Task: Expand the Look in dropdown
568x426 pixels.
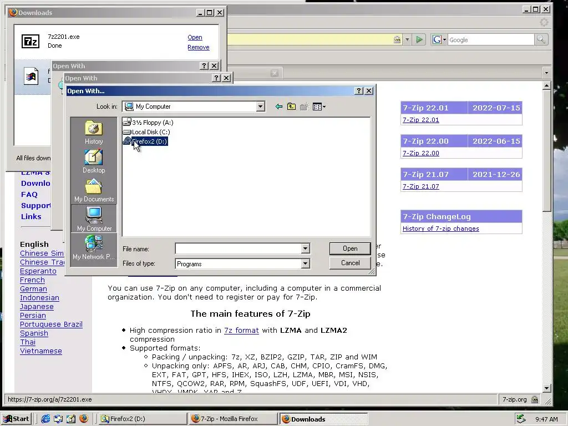Action: (261, 106)
